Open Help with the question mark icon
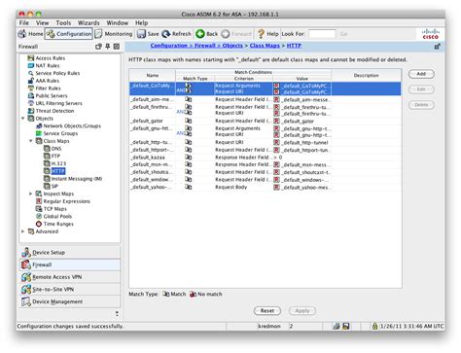 pos(261,34)
